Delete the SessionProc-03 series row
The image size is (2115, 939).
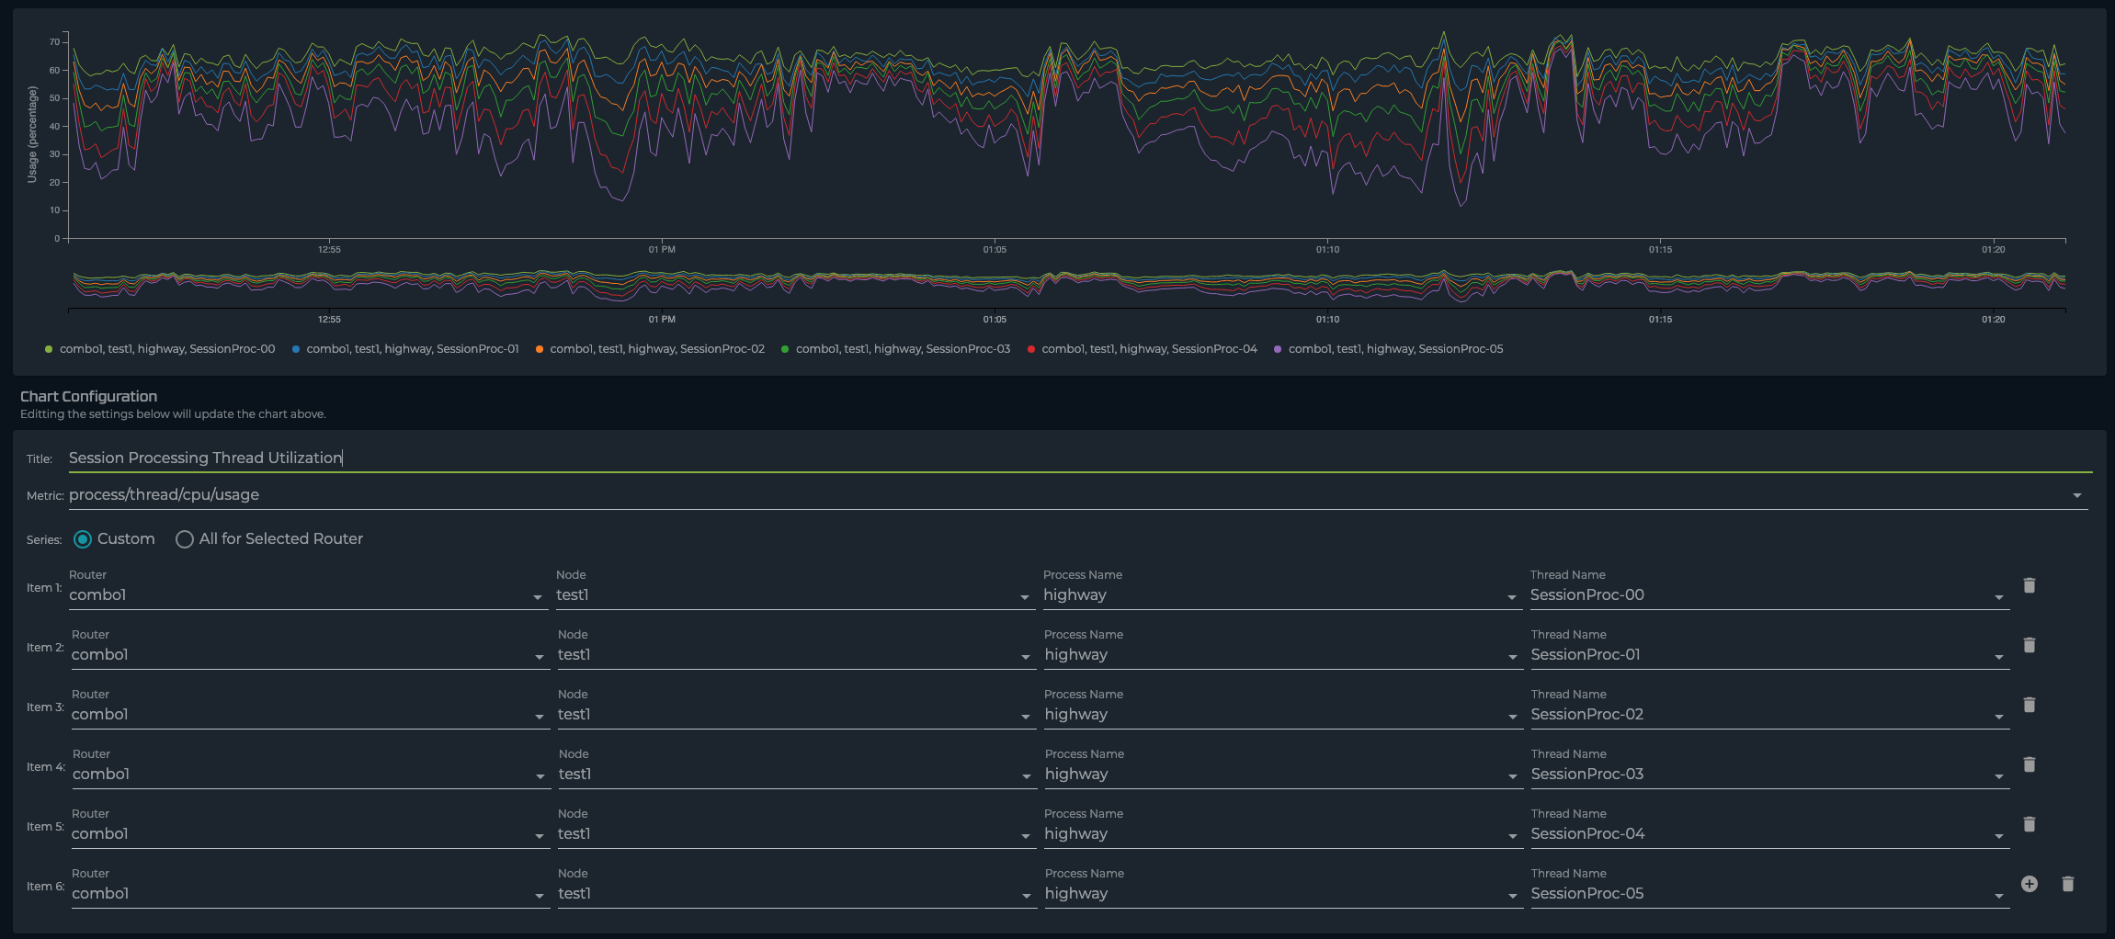(2030, 764)
